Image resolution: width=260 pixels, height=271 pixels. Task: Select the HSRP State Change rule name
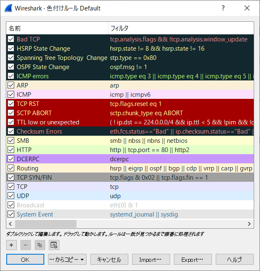coord(43,49)
